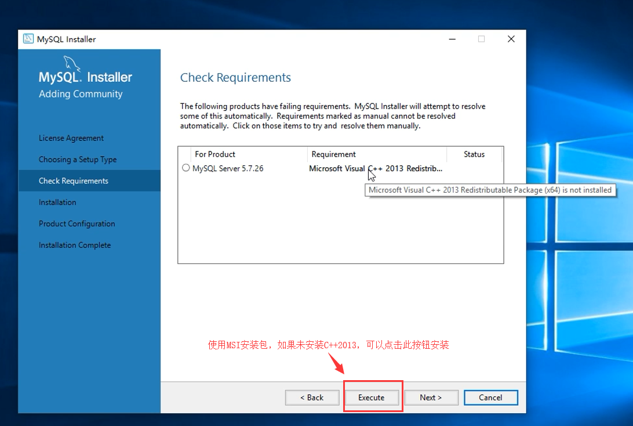Click the Adding Community subtitle
633x426 pixels.
(x=81, y=94)
